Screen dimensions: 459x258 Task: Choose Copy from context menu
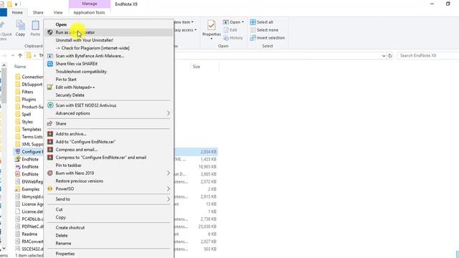pos(60,217)
